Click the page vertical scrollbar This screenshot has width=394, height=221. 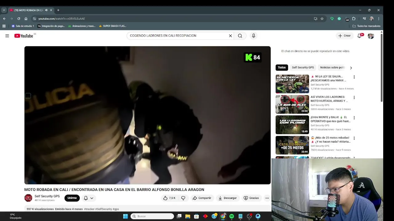(x=382, y=68)
